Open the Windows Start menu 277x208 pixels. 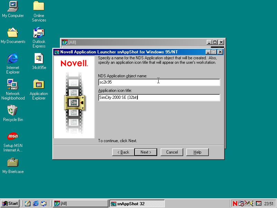pos(10,203)
